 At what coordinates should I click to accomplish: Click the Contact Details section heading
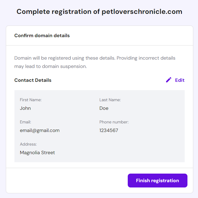click(33, 80)
